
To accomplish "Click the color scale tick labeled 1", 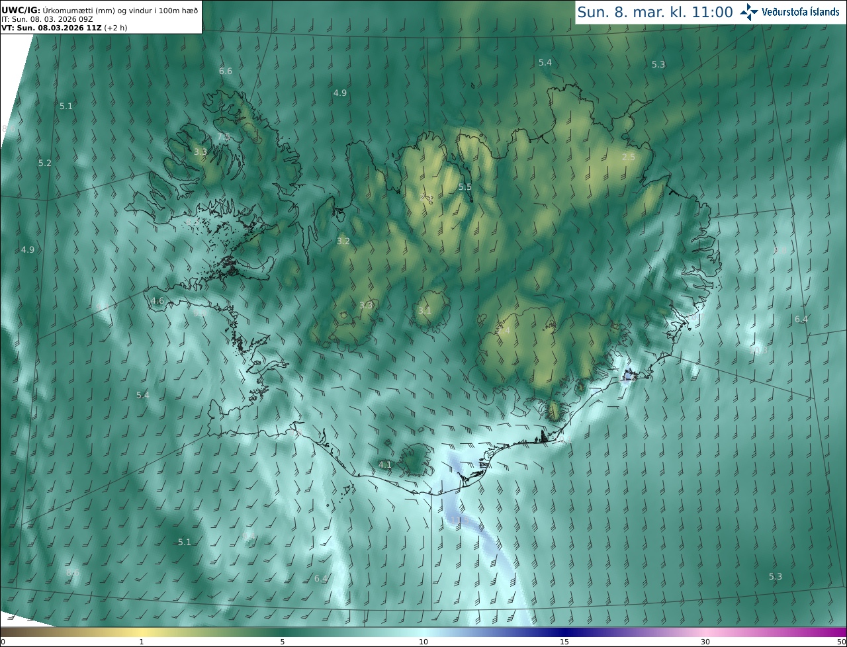I will [142, 642].
